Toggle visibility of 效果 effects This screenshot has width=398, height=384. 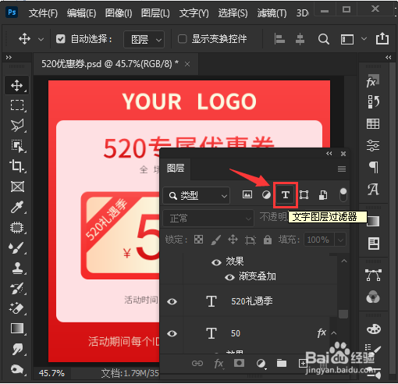[216, 262]
